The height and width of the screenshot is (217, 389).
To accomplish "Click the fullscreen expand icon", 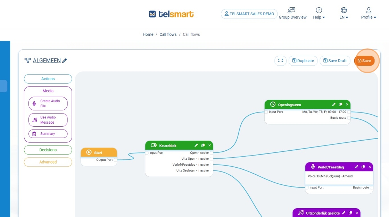I will click(x=280, y=61).
